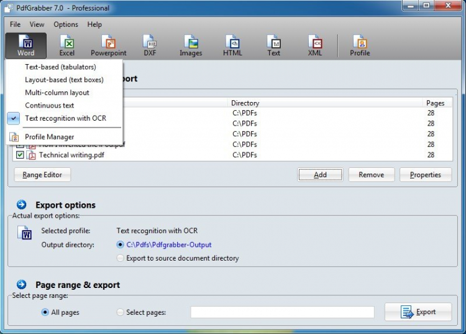The height and width of the screenshot is (334, 466).
Task: Select the C:\Pdfs\Pdfgrabber-Output radio button
Action: pos(120,245)
